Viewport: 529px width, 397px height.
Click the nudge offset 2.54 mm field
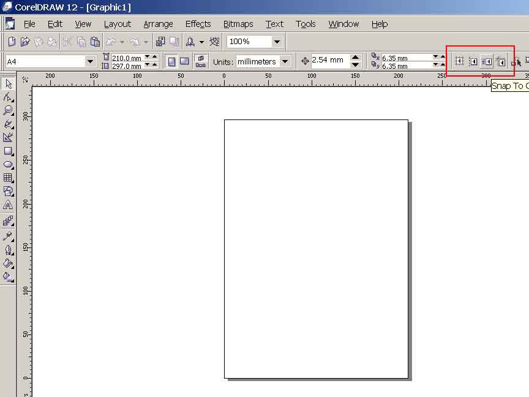[x=330, y=61]
